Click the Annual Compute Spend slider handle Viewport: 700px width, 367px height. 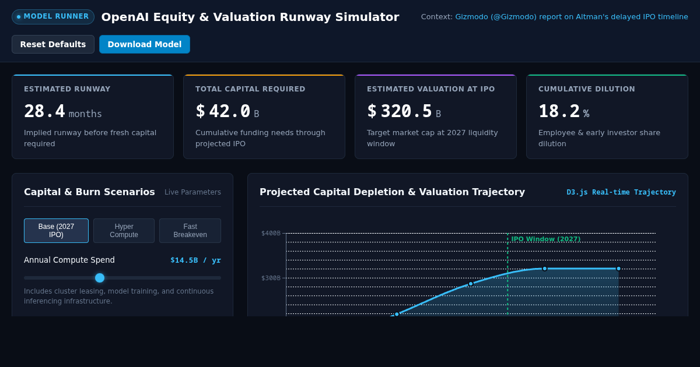(x=100, y=278)
